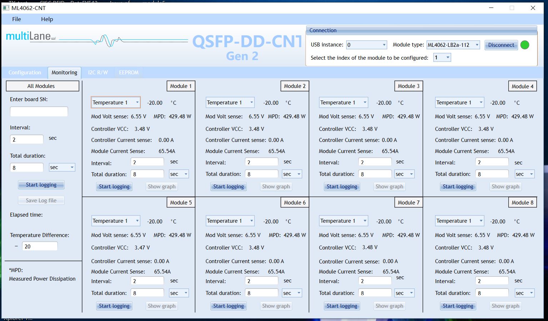
Task: Open the Help menu
Action: [47, 19]
